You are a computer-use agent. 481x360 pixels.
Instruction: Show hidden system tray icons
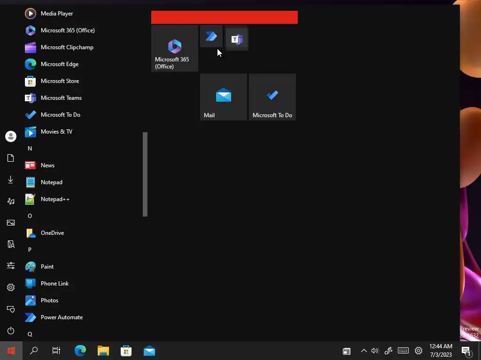click(364, 351)
